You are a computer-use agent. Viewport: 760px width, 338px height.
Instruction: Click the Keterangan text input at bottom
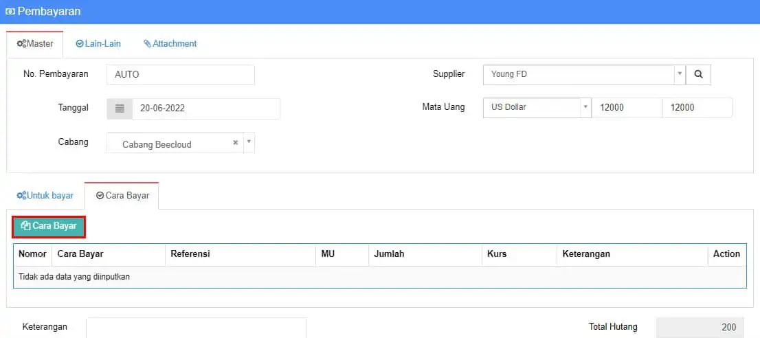pos(197,327)
